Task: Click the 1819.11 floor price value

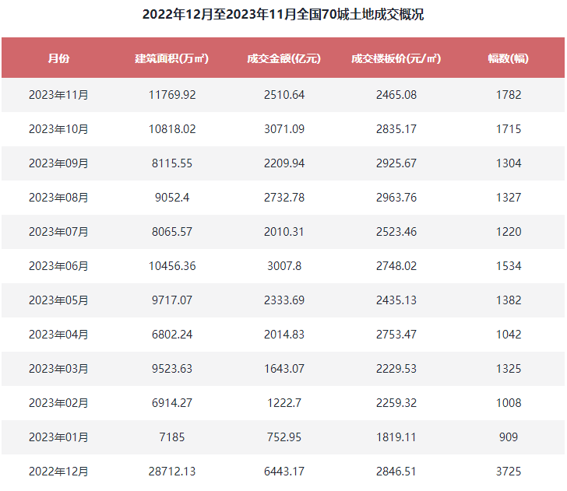Action: (396, 437)
